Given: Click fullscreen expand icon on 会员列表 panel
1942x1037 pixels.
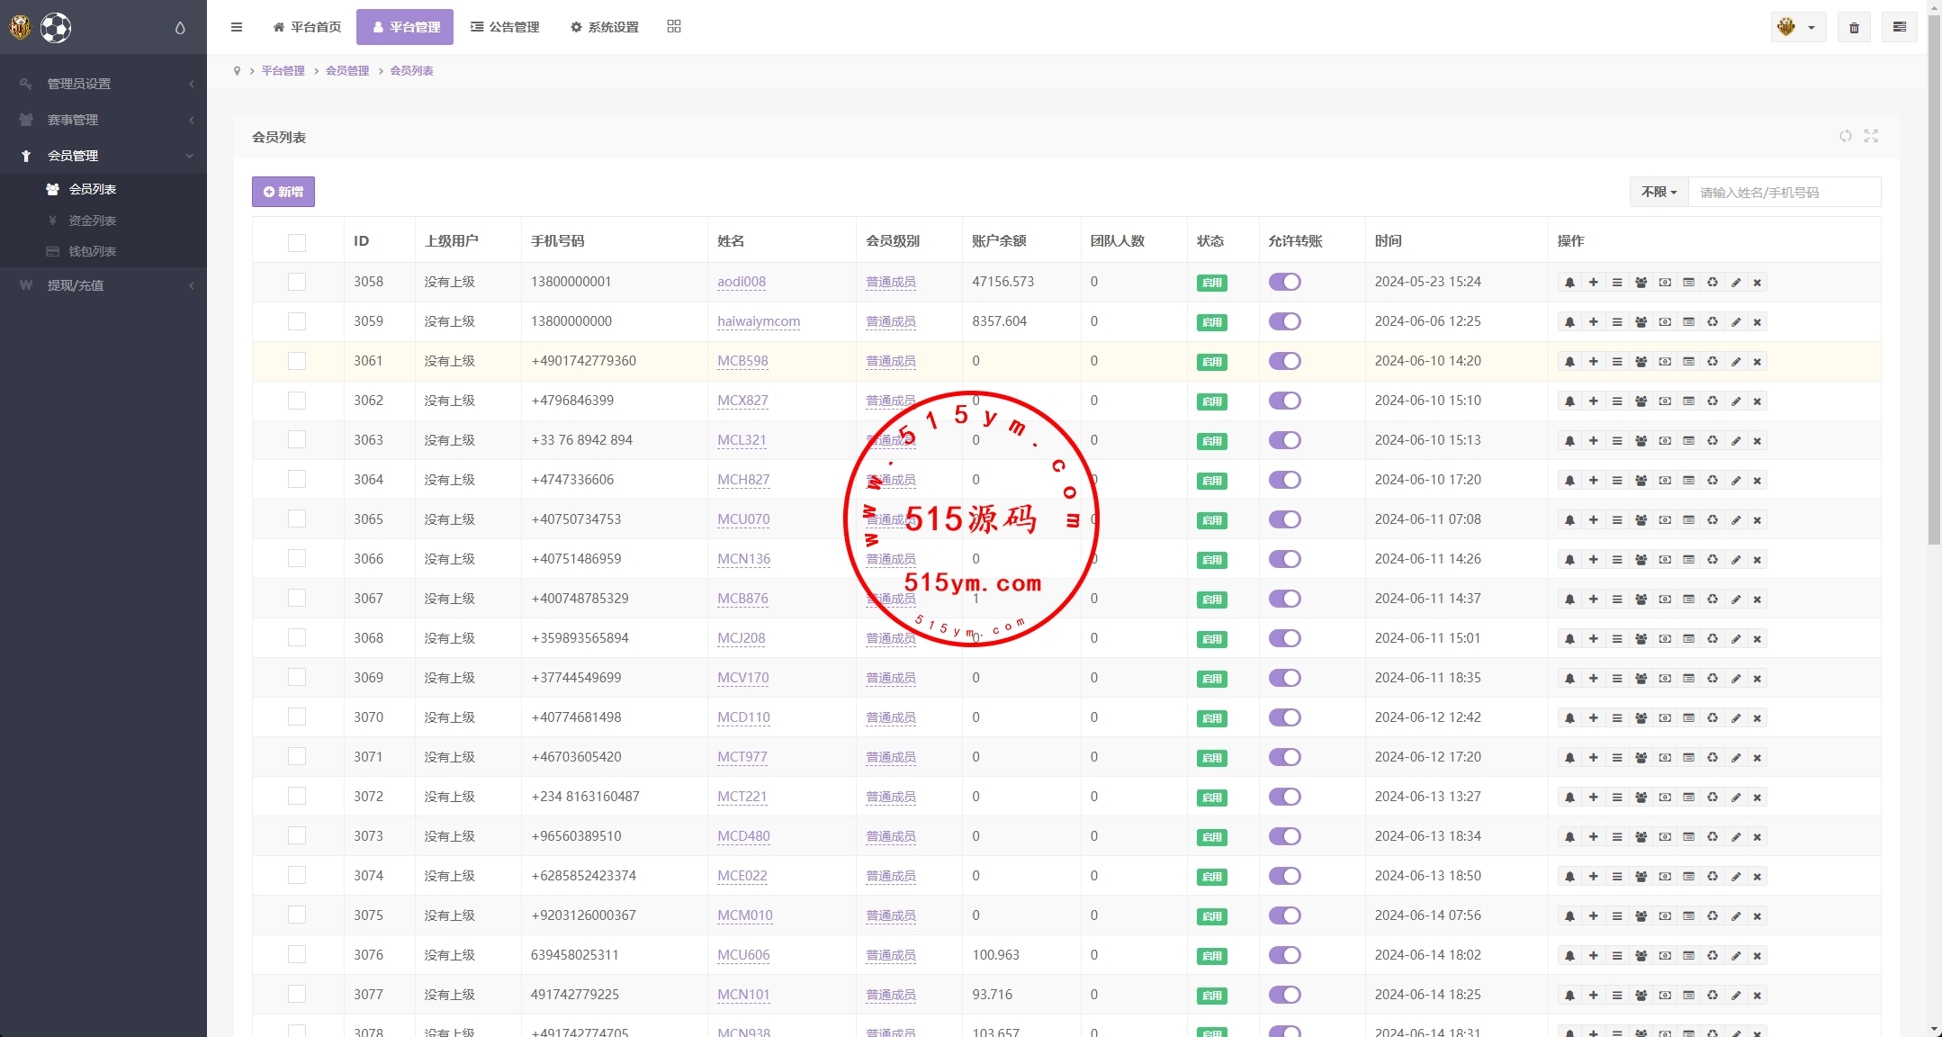Looking at the screenshot, I should [1871, 136].
